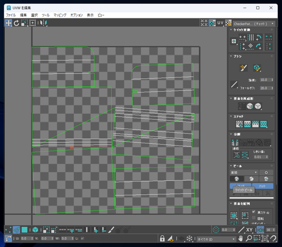This screenshot has width=282, height=247.
Task: Toggle Select by Element mode cube
Action: (x=35, y=230)
